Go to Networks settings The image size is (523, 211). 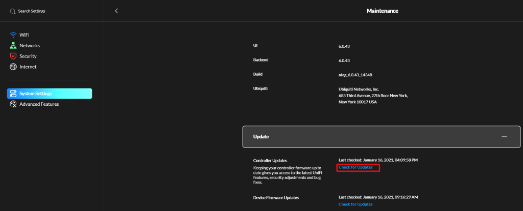click(x=30, y=45)
